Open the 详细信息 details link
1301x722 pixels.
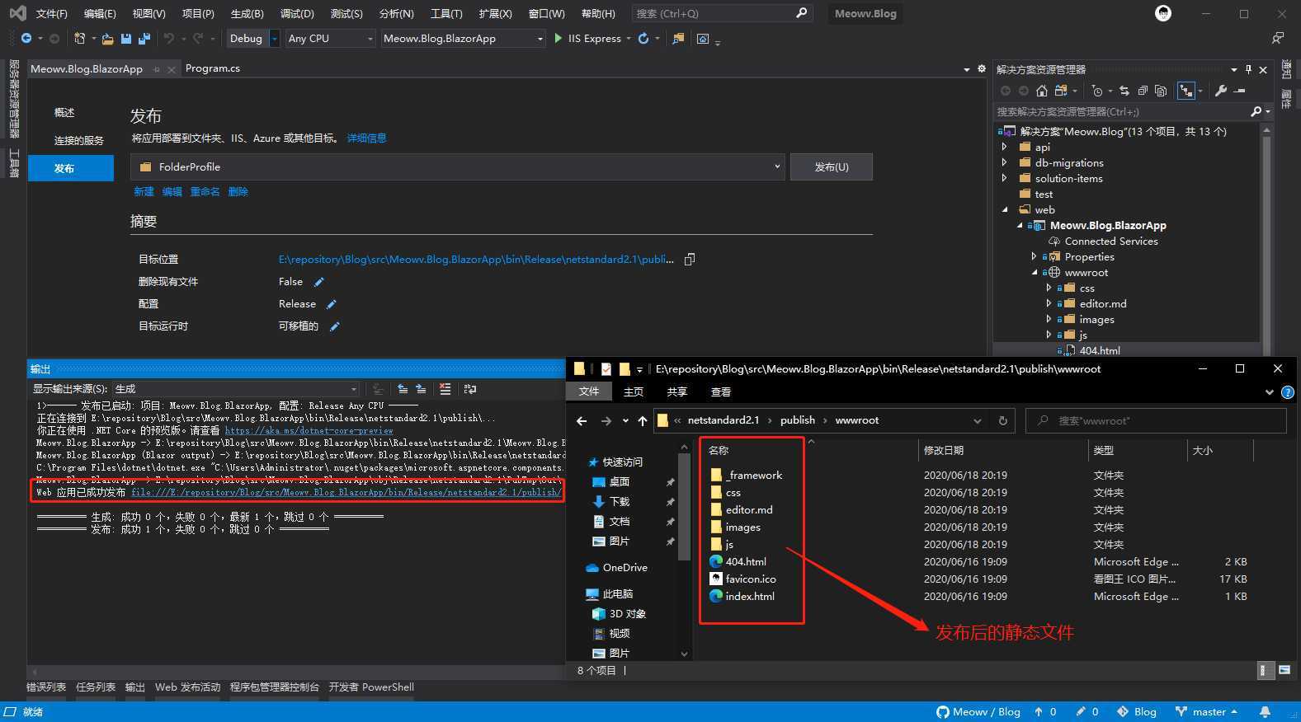coord(366,138)
